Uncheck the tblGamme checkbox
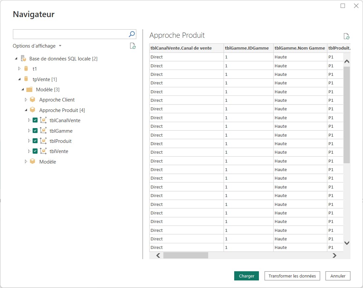The image size is (363, 288). (x=35, y=131)
